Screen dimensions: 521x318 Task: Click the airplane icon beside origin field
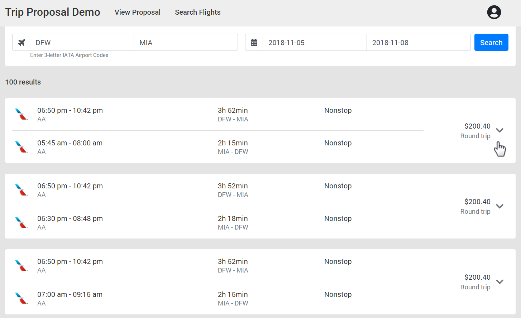pyautogui.click(x=21, y=43)
